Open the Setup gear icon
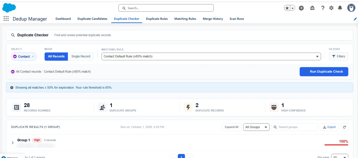The width and height of the screenshot is (358, 158). pos(331,8)
